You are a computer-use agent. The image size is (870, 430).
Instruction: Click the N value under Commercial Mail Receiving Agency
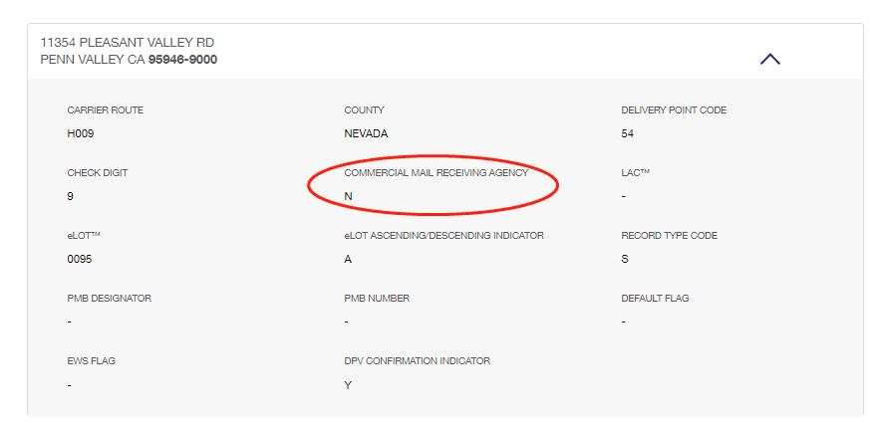pyautogui.click(x=348, y=196)
